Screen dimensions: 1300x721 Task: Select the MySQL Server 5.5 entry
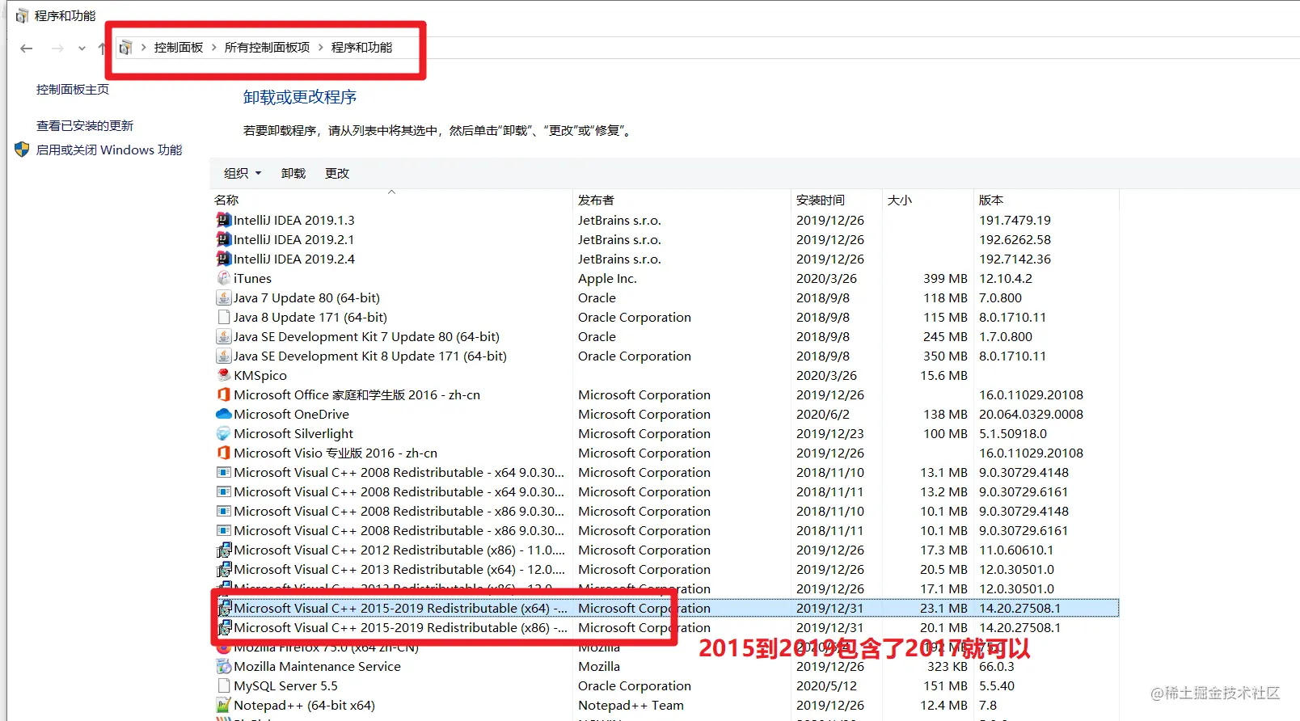(x=285, y=685)
